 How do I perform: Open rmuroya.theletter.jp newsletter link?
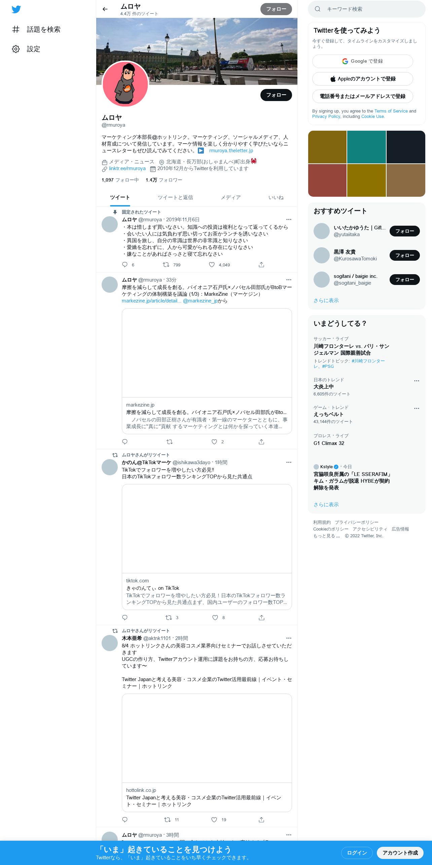pos(231,151)
